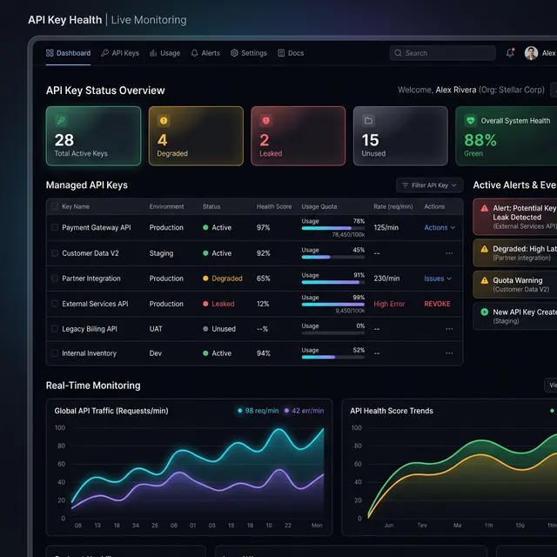Open the Total Active Keys card
The height and width of the screenshot is (557, 557).
click(93, 136)
